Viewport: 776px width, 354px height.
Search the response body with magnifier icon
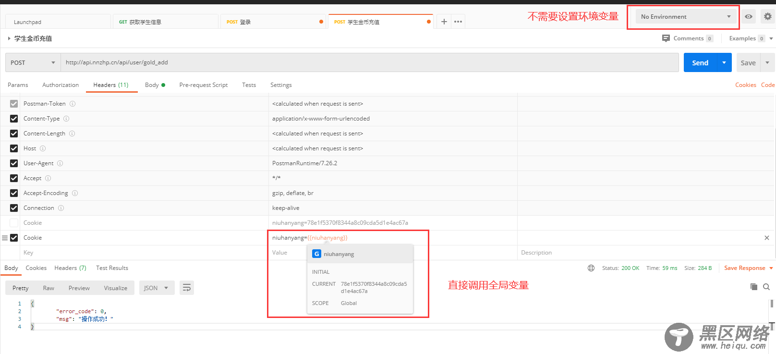click(x=766, y=287)
